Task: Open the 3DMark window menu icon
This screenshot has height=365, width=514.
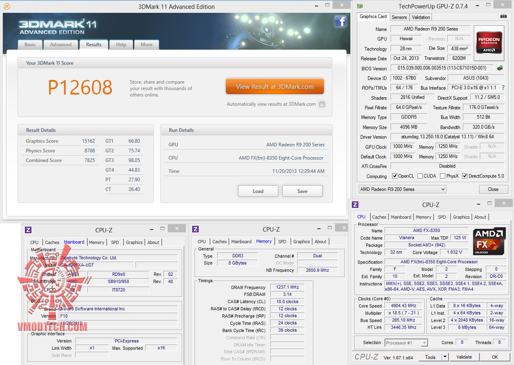Action: tap(6, 6)
